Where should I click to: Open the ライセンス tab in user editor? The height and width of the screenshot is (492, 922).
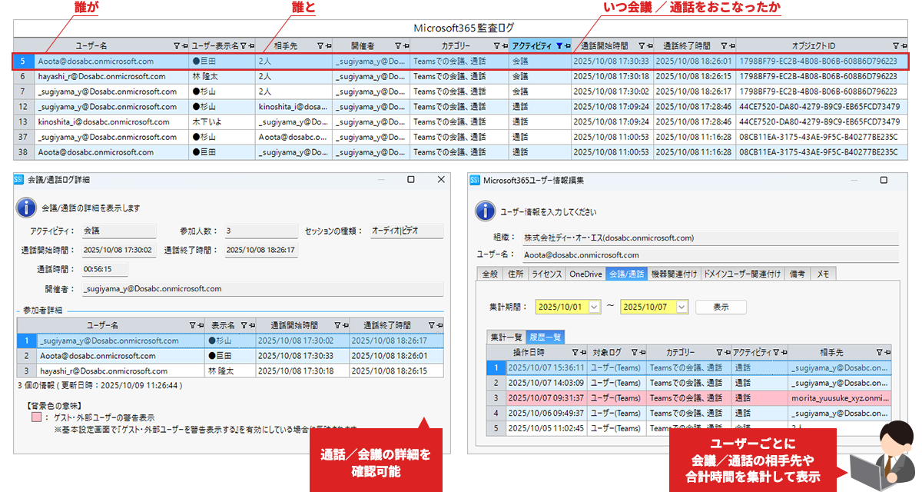pos(546,274)
